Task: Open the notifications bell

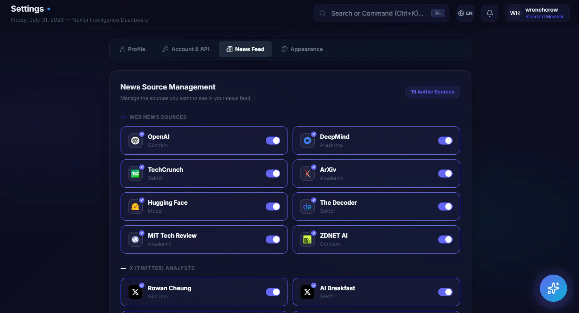Action: coord(490,13)
